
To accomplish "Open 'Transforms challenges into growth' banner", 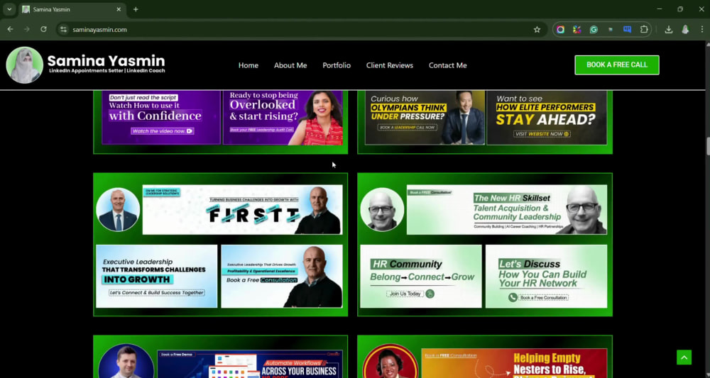I will 157,277.
